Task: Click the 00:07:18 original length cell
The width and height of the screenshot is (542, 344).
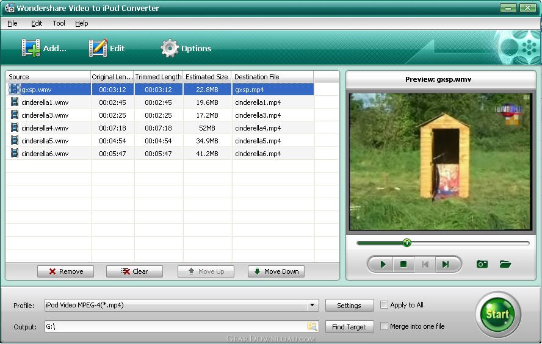Action: coord(112,128)
